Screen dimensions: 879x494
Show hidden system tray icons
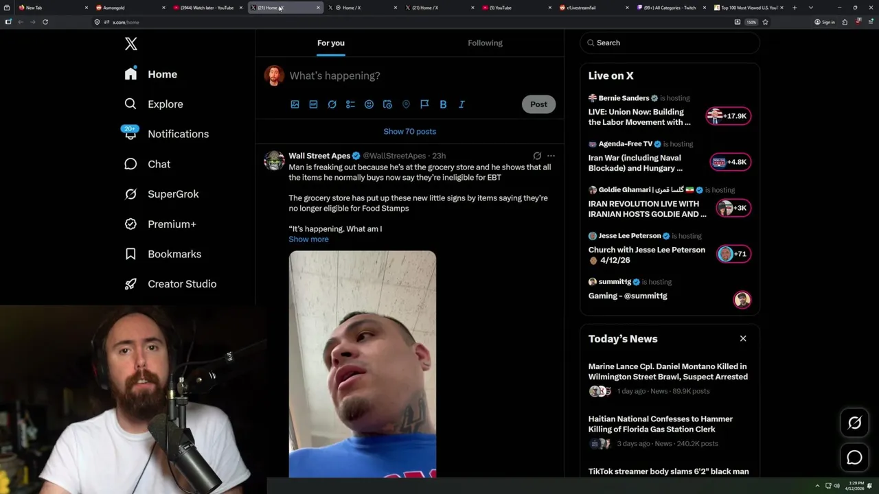tap(817, 486)
